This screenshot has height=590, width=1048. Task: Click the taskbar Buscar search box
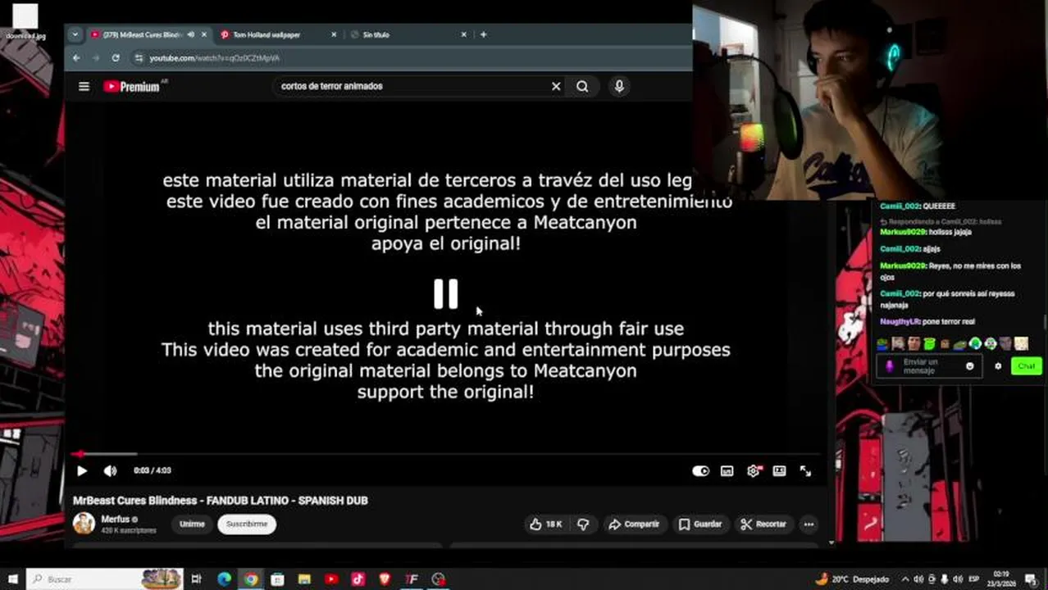point(107,579)
